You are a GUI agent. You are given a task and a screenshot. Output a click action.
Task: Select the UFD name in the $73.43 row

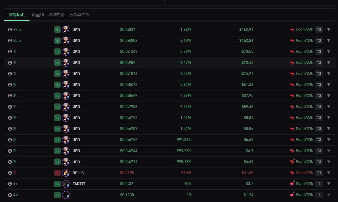76,63
